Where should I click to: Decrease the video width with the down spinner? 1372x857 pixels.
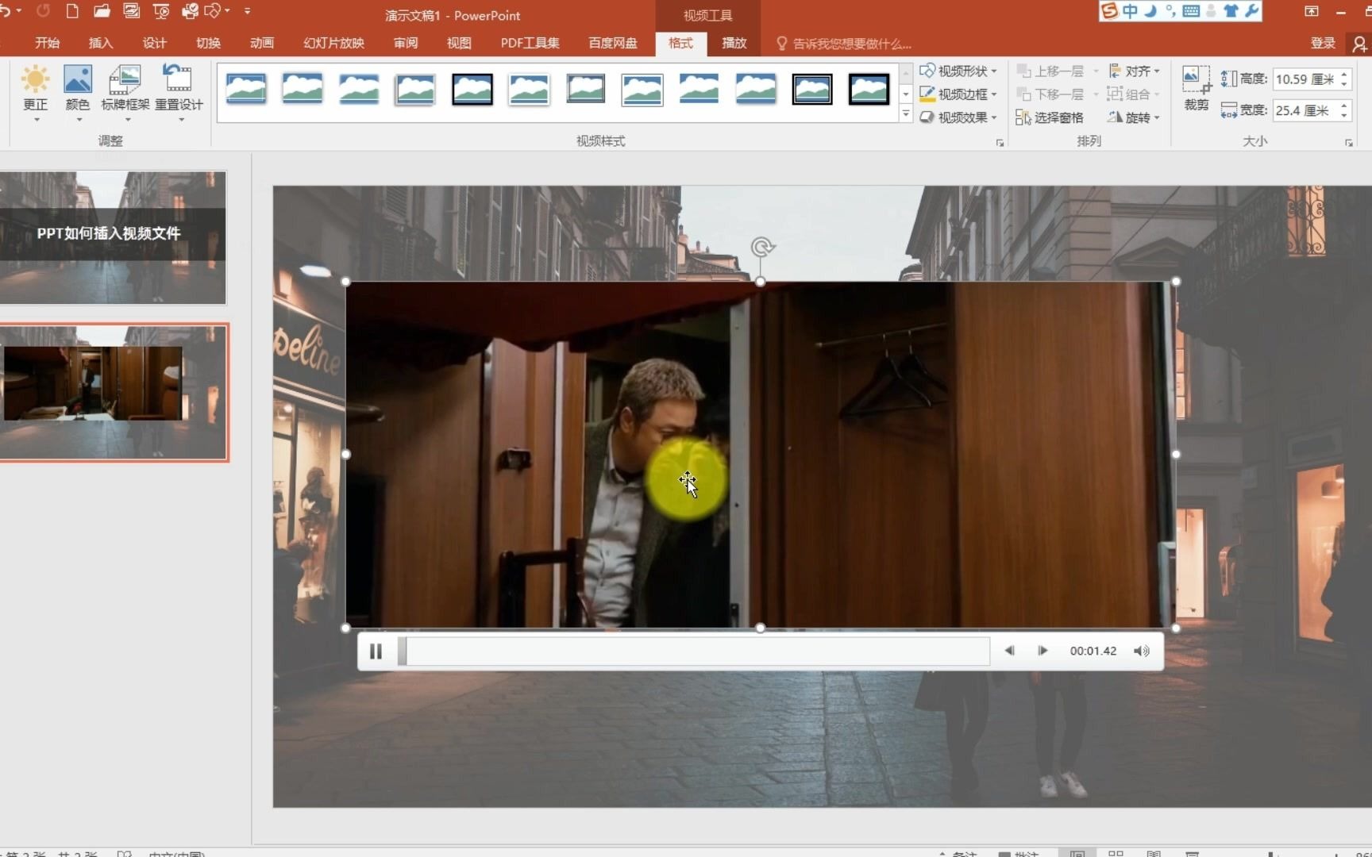1344,115
